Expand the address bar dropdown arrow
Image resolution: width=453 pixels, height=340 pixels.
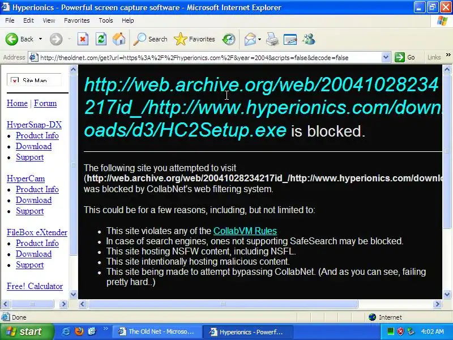click(386, 57)
